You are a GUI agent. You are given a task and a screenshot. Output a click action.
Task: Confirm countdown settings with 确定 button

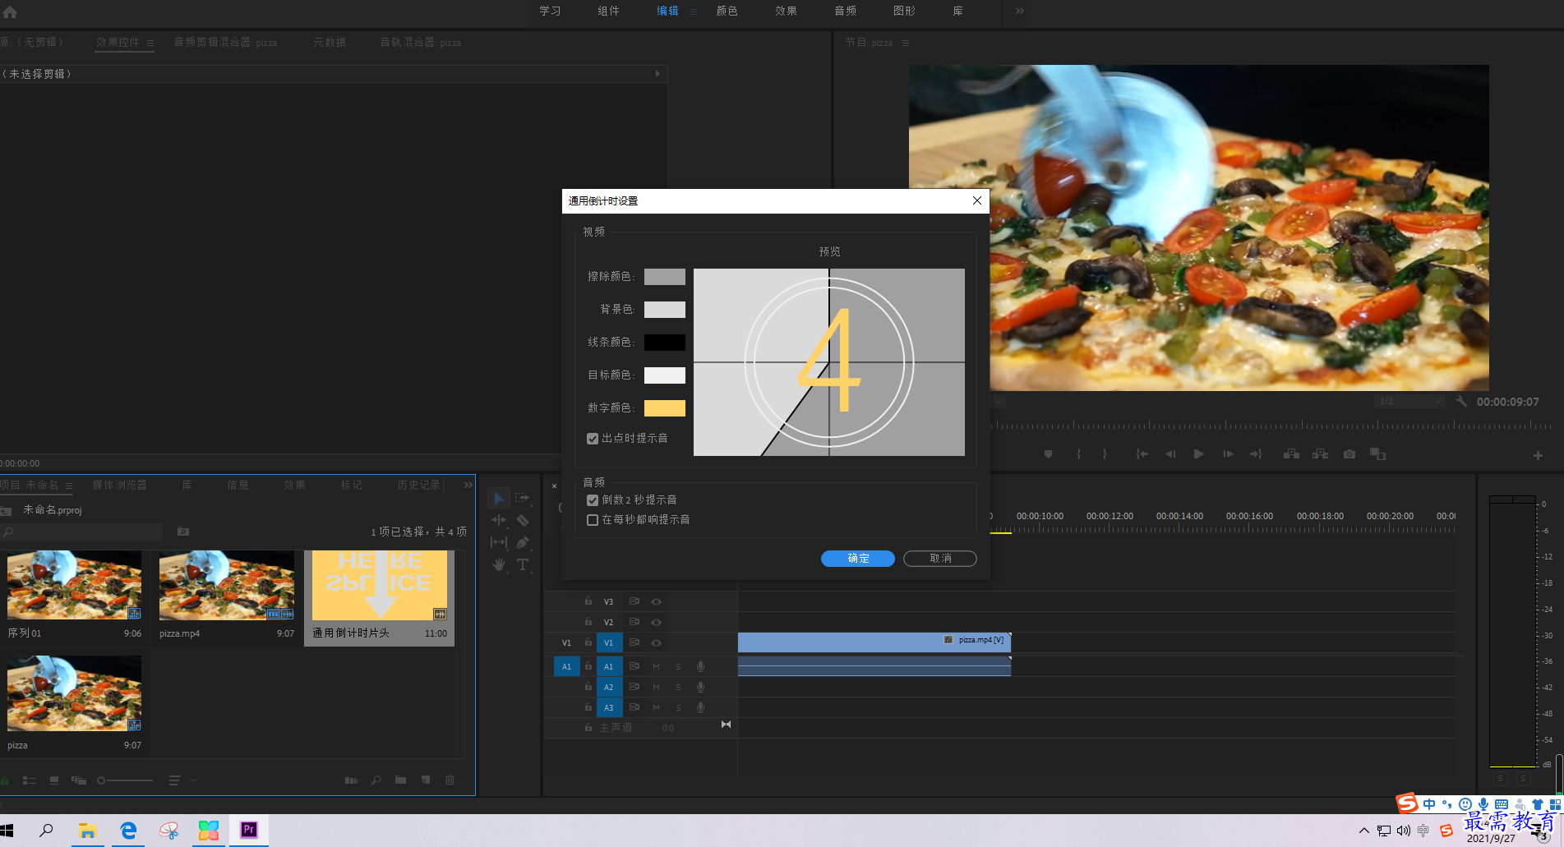click(858, 559)
